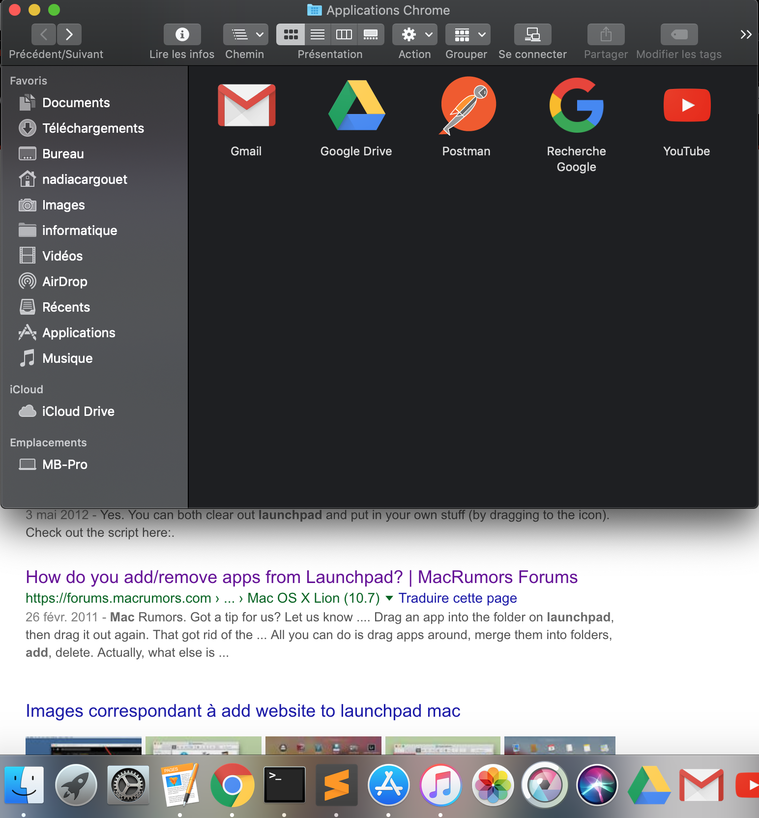Open AirDrop from the sidebar

[x=94, y=282]
